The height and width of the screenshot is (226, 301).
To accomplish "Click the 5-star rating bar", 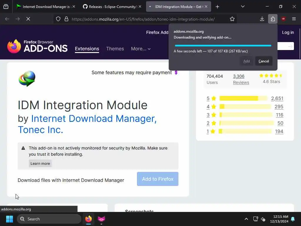I will (243, 98).
